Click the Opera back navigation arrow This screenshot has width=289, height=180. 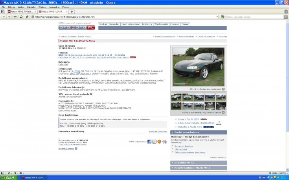(4, 17)
